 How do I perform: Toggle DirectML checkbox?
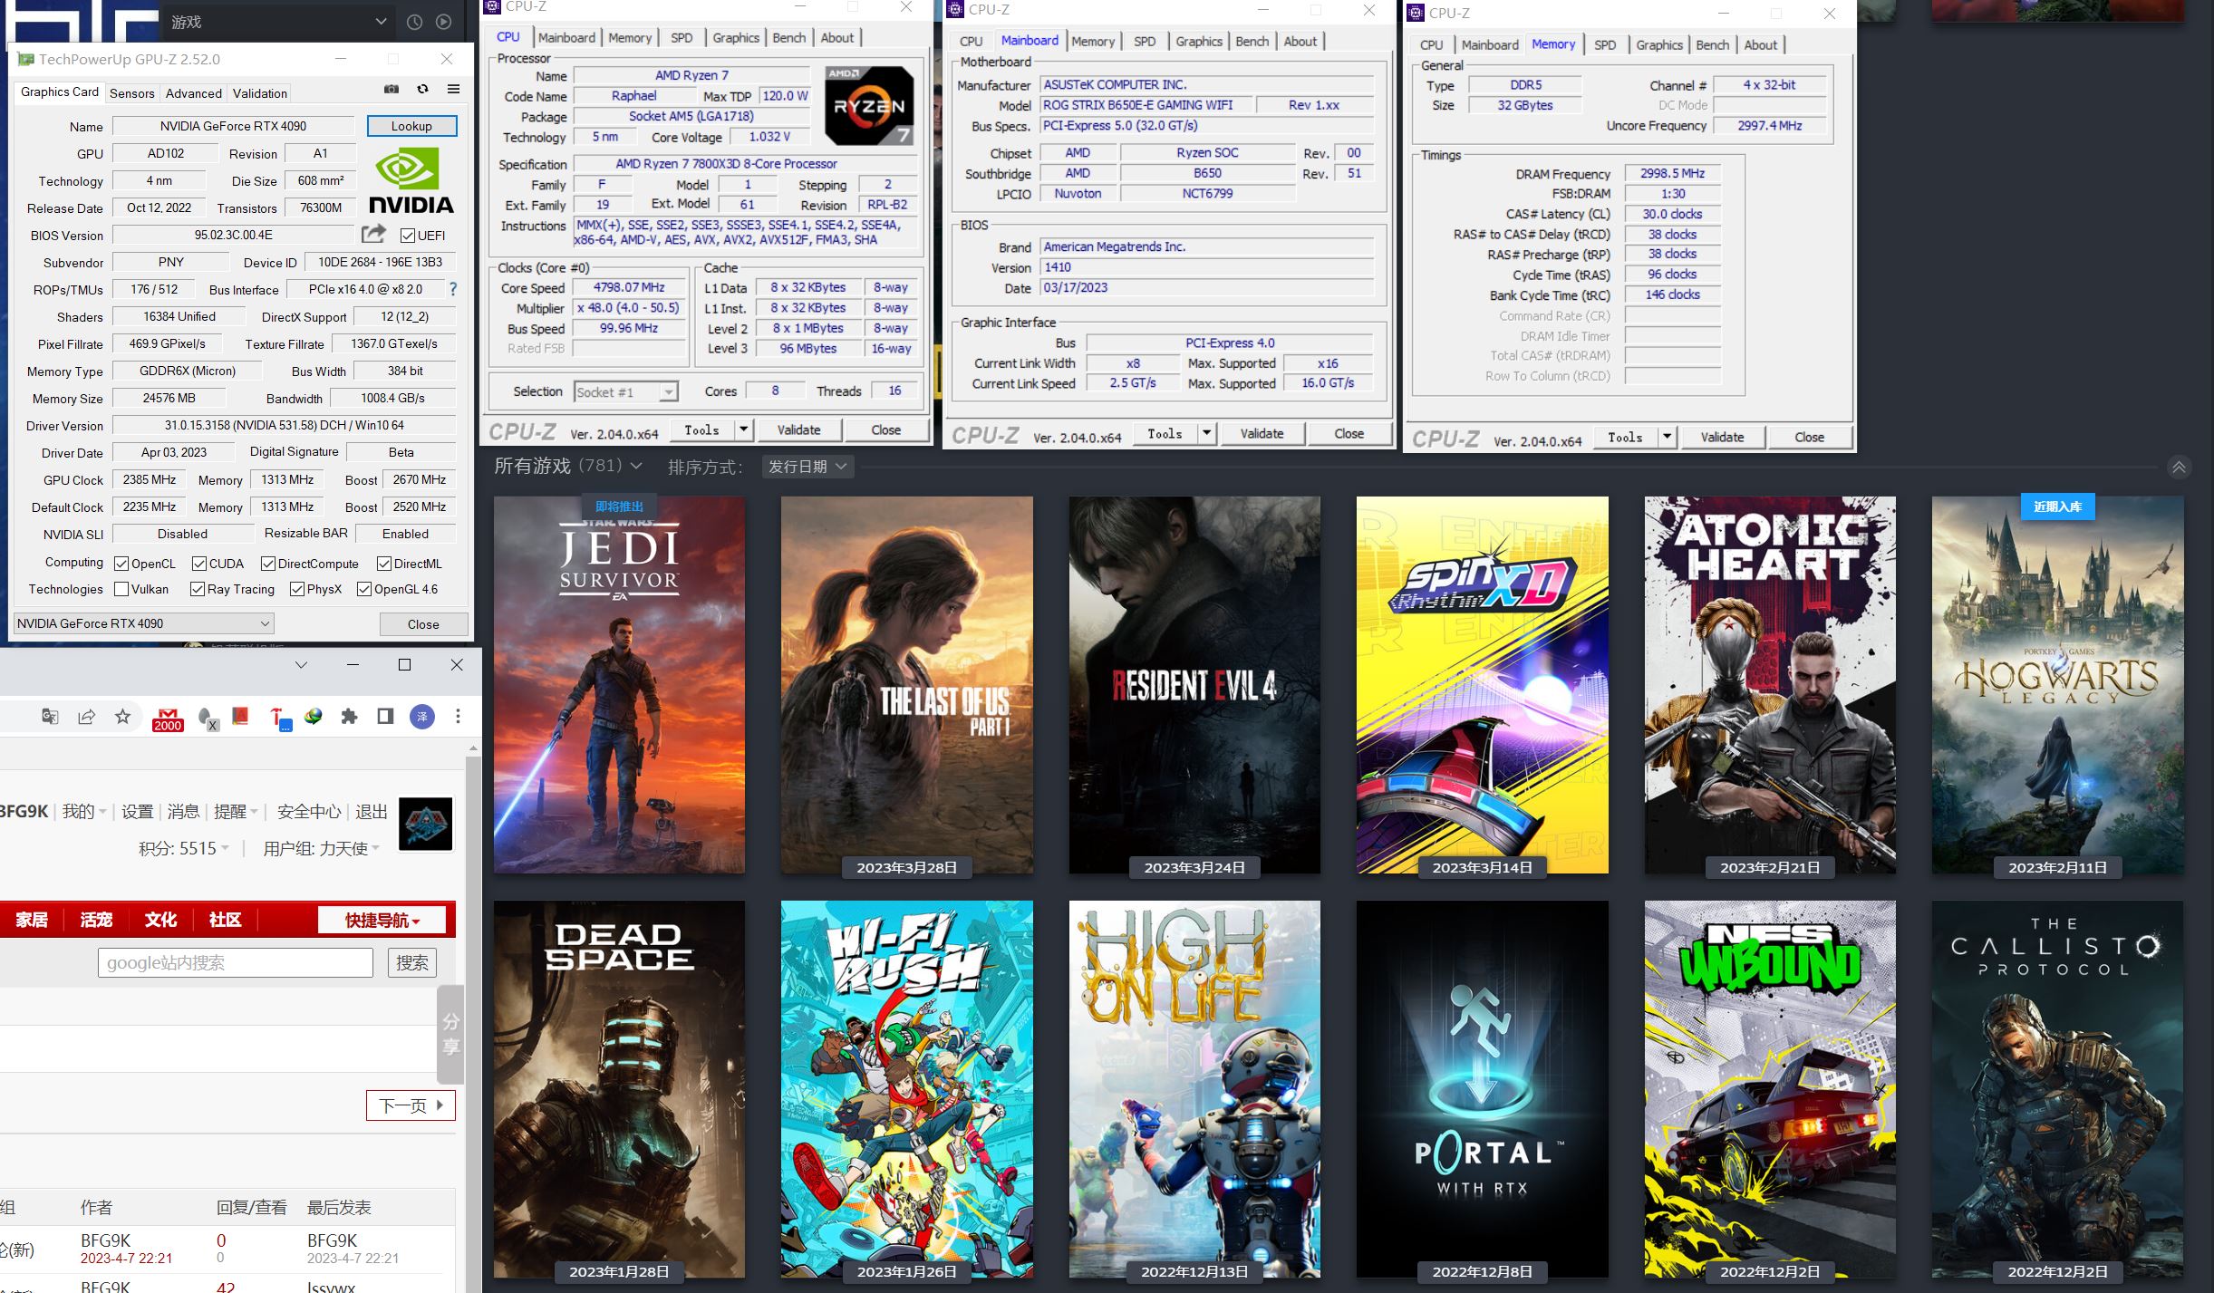(x=384, y=564)
